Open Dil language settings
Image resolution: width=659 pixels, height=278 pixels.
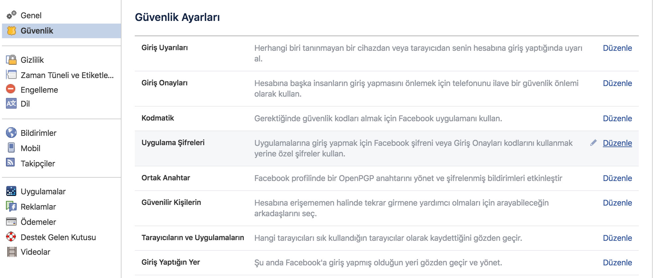(25, 104)
